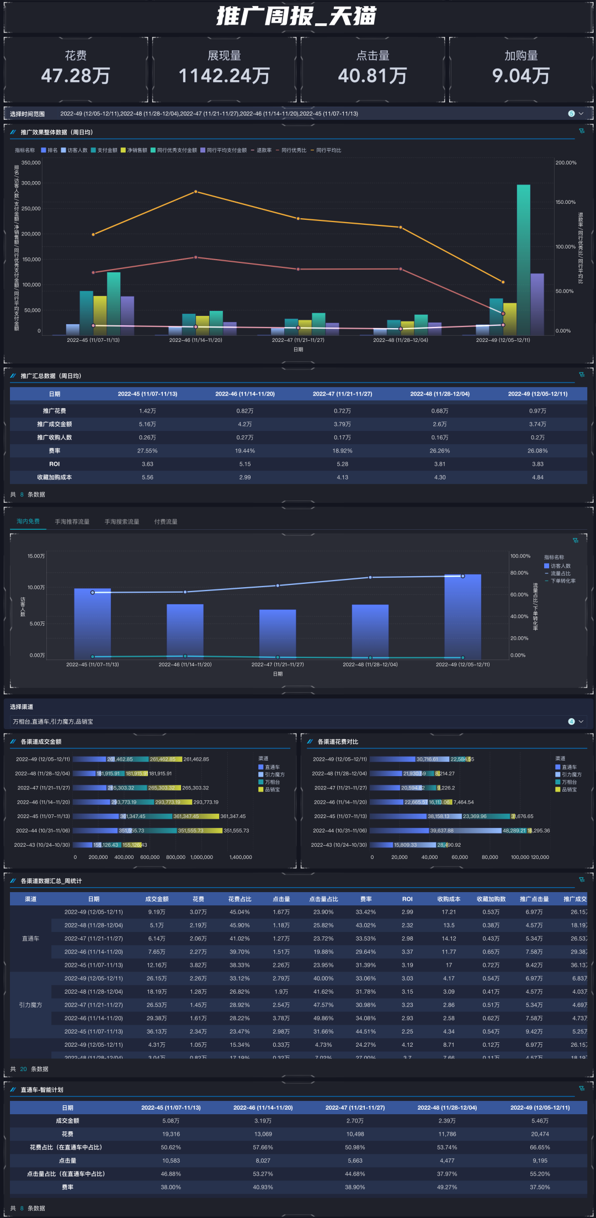Click the count badge 5 in time range selector

click(x=571, y=114)
